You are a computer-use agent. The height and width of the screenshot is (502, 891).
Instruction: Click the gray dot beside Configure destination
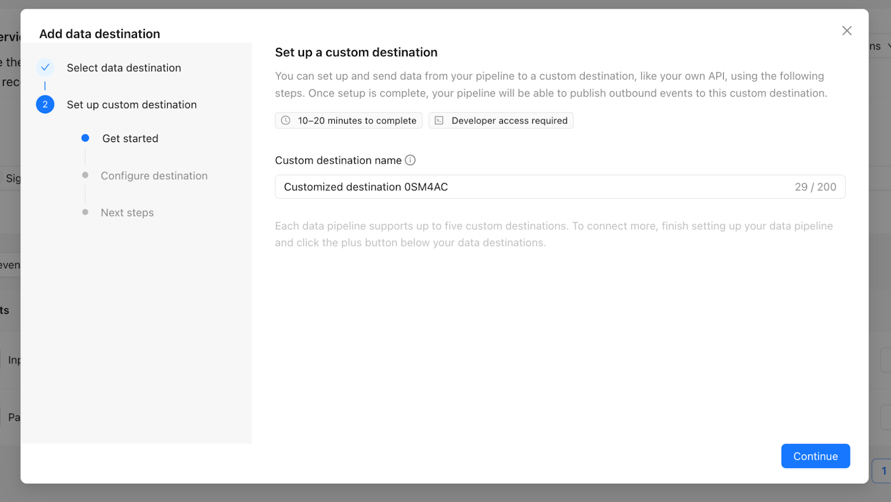pos(85,175)
